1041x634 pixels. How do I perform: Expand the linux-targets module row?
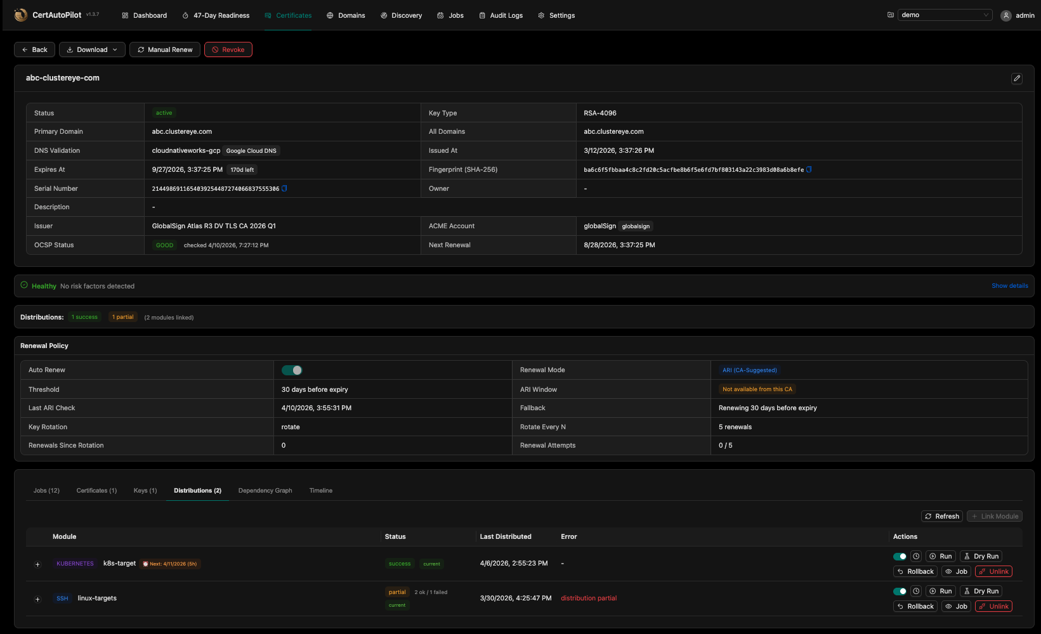[37, 599]
